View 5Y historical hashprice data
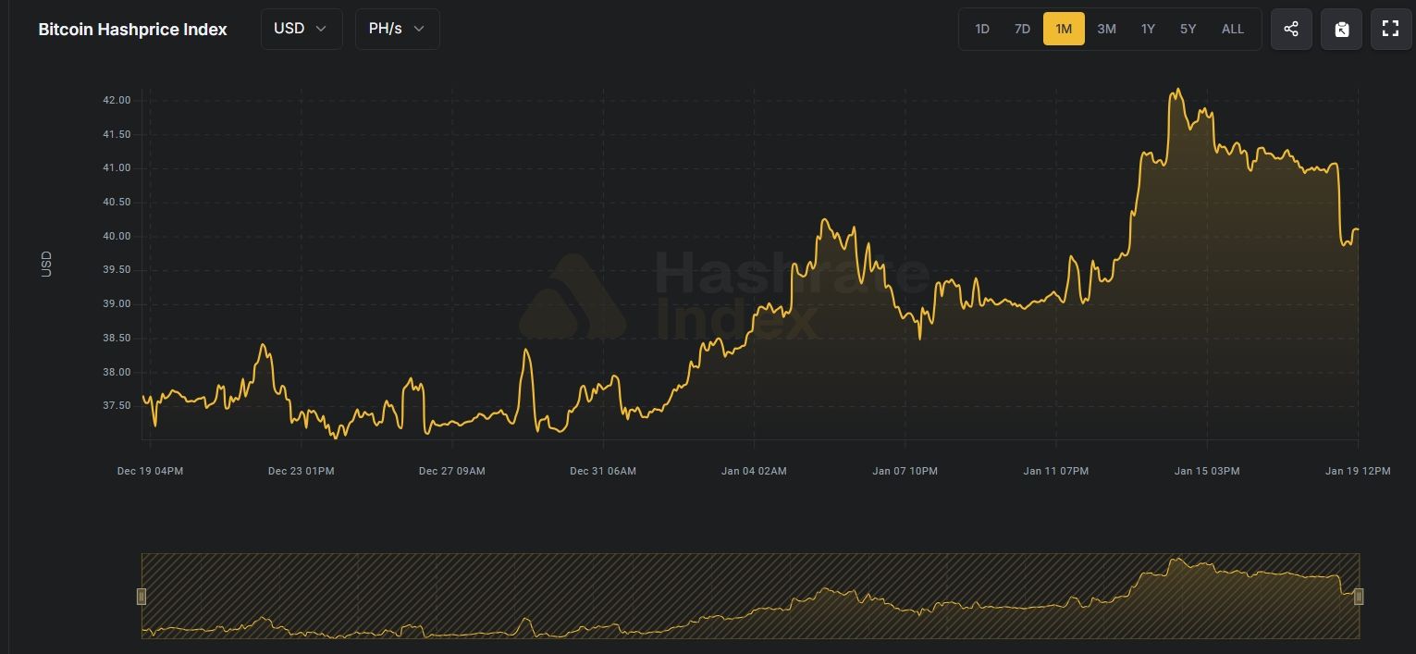The image size is (1416, 654). (x=1188, y=29)
